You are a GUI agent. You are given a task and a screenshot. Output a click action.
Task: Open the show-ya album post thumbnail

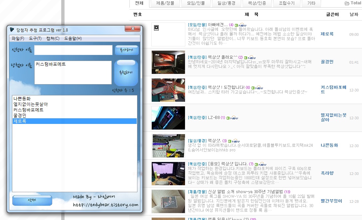pyautogui.click(x=168, y=201)
